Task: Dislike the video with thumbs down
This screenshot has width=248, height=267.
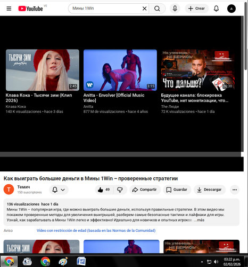Action: pos(120,190)
